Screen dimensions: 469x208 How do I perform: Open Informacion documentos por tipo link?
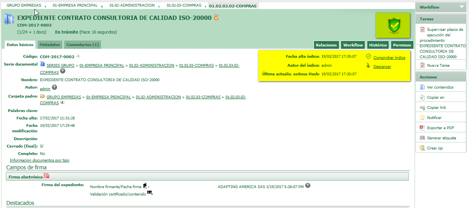39,160
